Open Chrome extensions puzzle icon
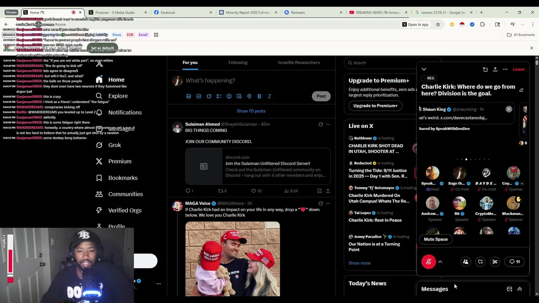 [x=482, y=24]
